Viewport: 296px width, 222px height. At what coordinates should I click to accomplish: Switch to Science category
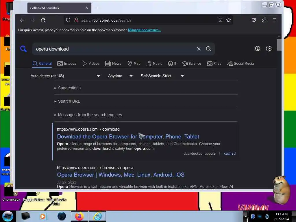tap(191, 63)
